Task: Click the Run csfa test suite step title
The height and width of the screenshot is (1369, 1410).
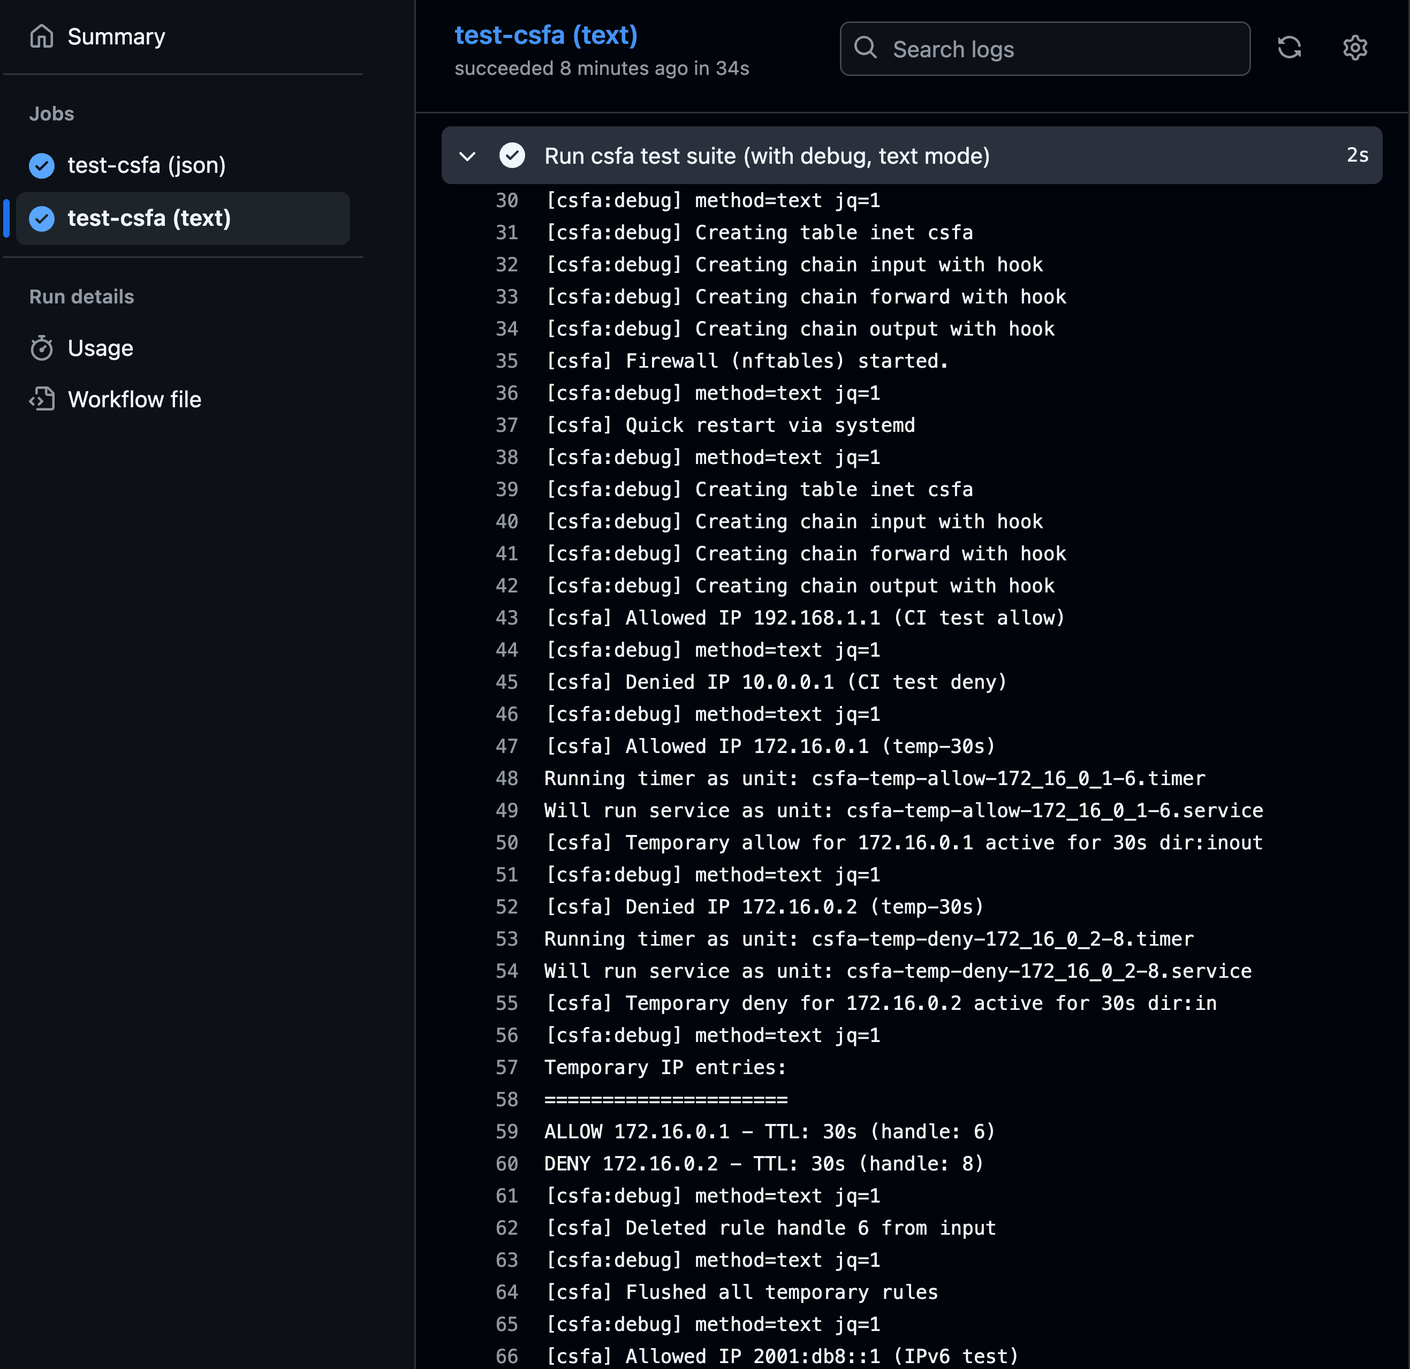Action: pyautogui.click(x=767, y=156)
